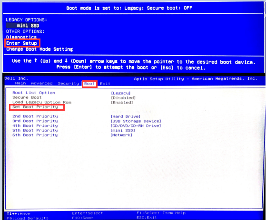Go to the Security tab
Screen dimensions: 266x220
pos(69,84)
